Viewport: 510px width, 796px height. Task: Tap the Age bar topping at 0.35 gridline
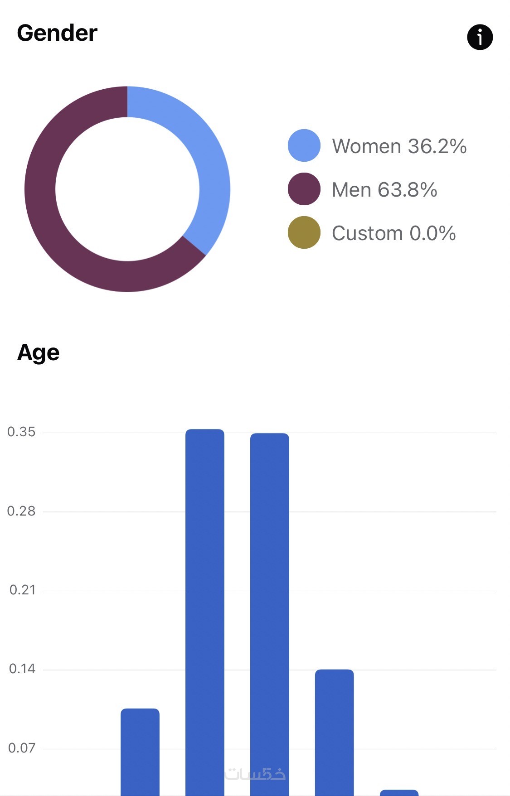click(x=269, y=589)
